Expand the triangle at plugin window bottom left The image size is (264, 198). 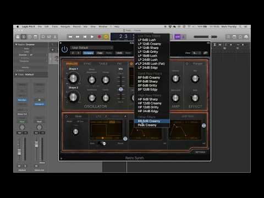coord(61,158)
